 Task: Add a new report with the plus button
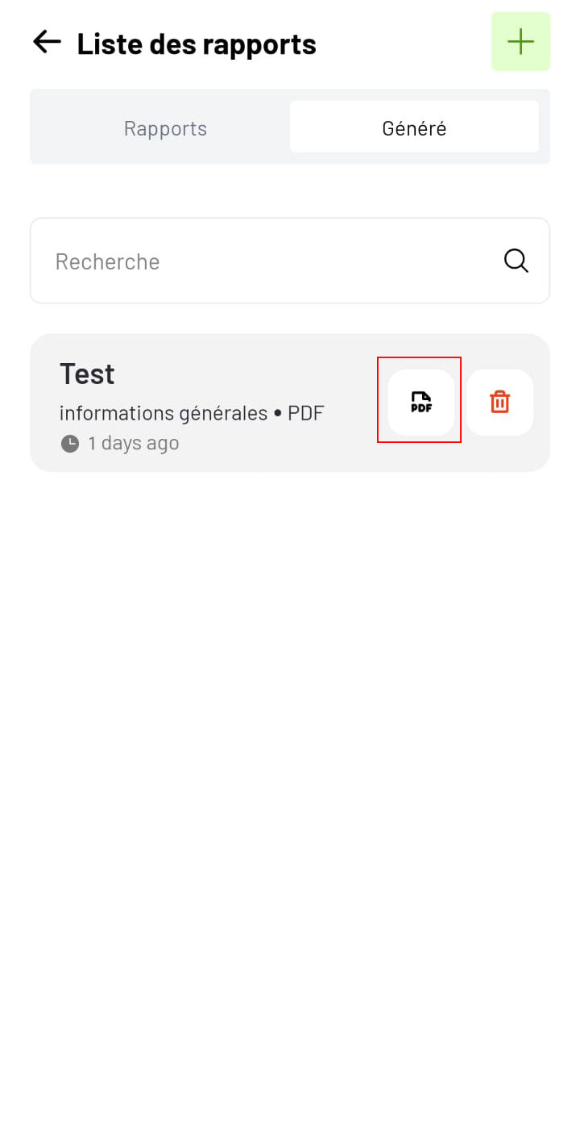(521, 42)
